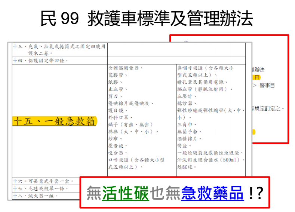
Task: Click the item 口呼吸道（含各種大小型
Action: [x=136, y=160]
